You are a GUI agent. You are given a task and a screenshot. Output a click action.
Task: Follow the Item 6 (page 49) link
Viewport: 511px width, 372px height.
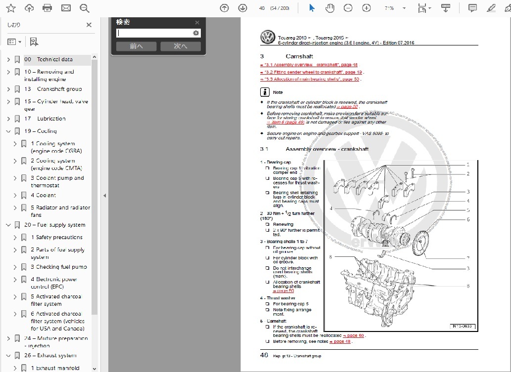[x=285, y=122]
